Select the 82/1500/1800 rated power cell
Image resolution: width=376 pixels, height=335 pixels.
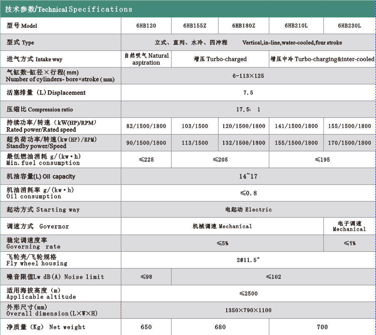point(146,126)
